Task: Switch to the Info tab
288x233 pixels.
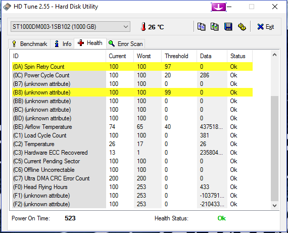Action: click(x=63, y=44)
